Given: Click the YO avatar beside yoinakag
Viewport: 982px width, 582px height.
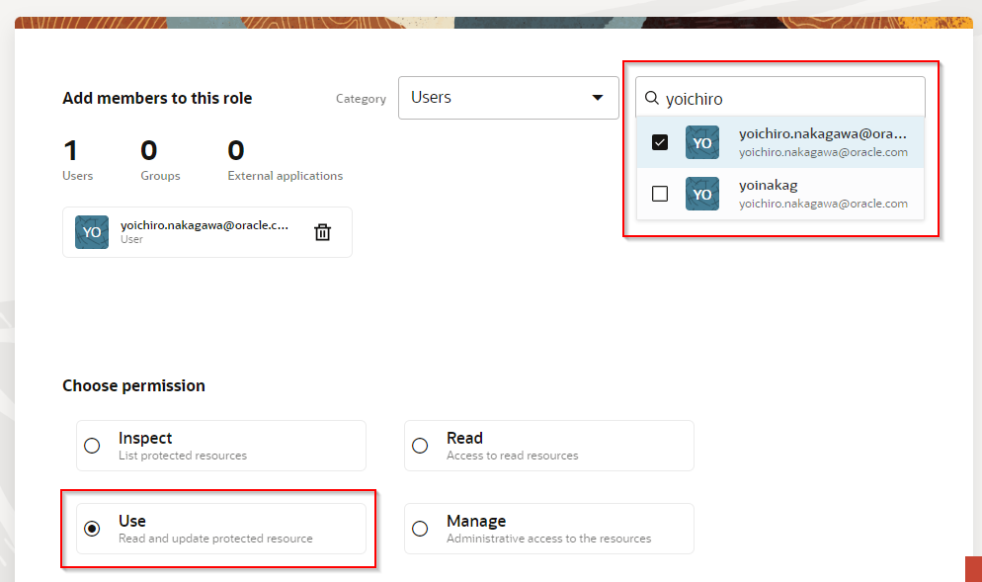Looking at the screenshot, I should coord(701,194).
